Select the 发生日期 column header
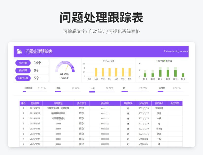 [35, 103]
